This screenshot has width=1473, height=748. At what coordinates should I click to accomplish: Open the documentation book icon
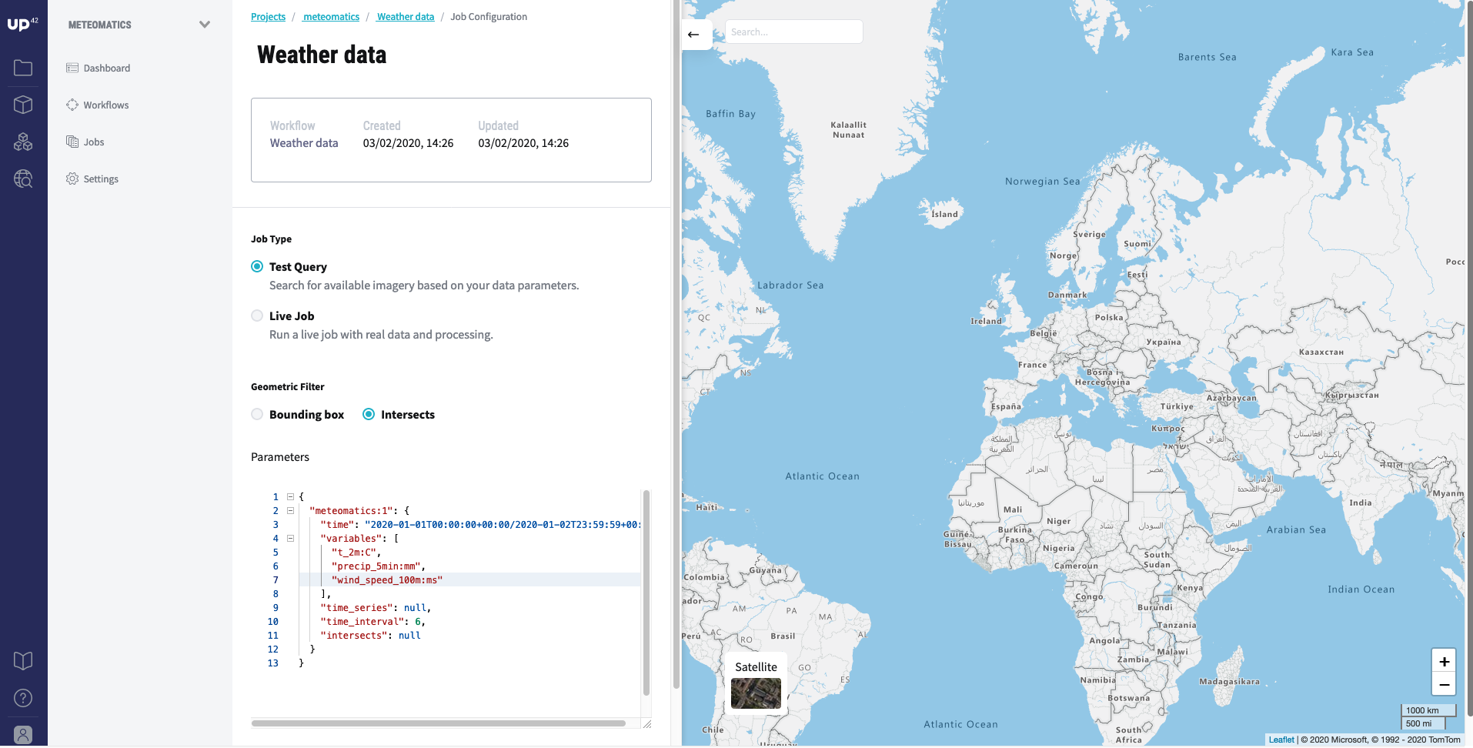click(23, 660)
